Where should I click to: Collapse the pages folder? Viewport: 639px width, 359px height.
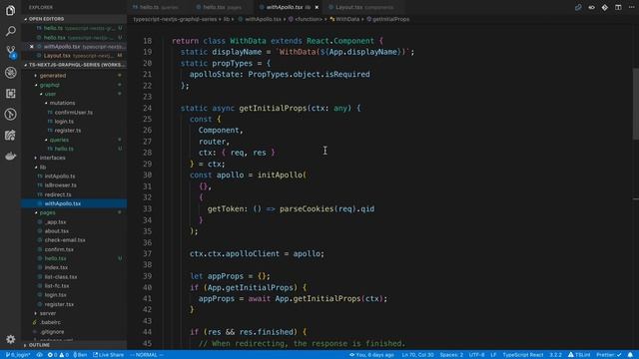pos(74,212)
